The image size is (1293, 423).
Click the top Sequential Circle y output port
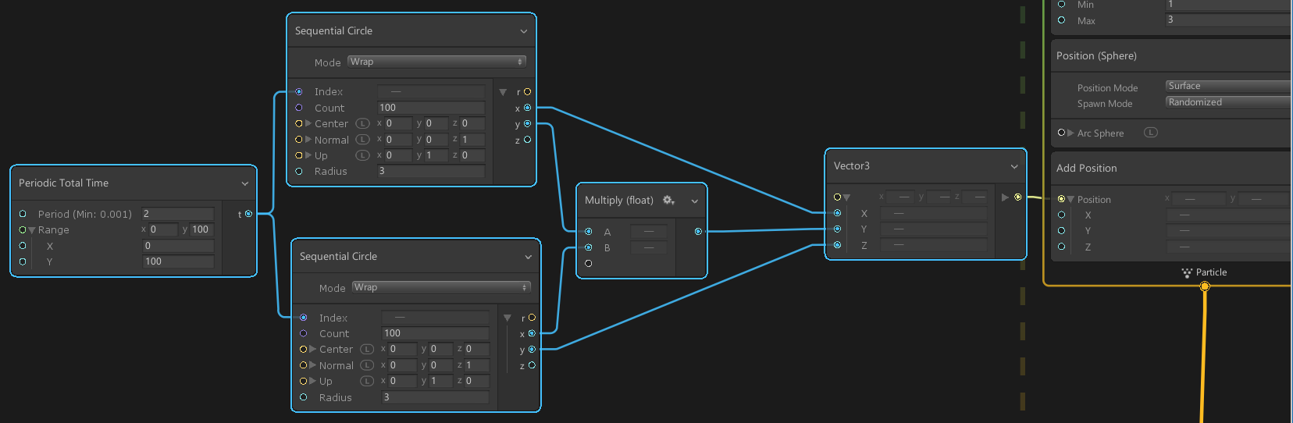pos(528,123)
